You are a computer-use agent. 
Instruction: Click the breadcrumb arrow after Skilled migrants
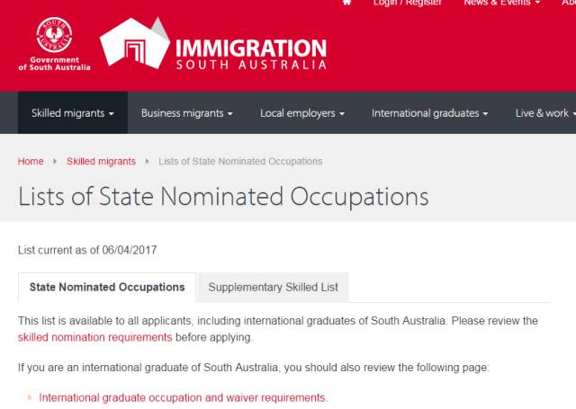point(148,162)
